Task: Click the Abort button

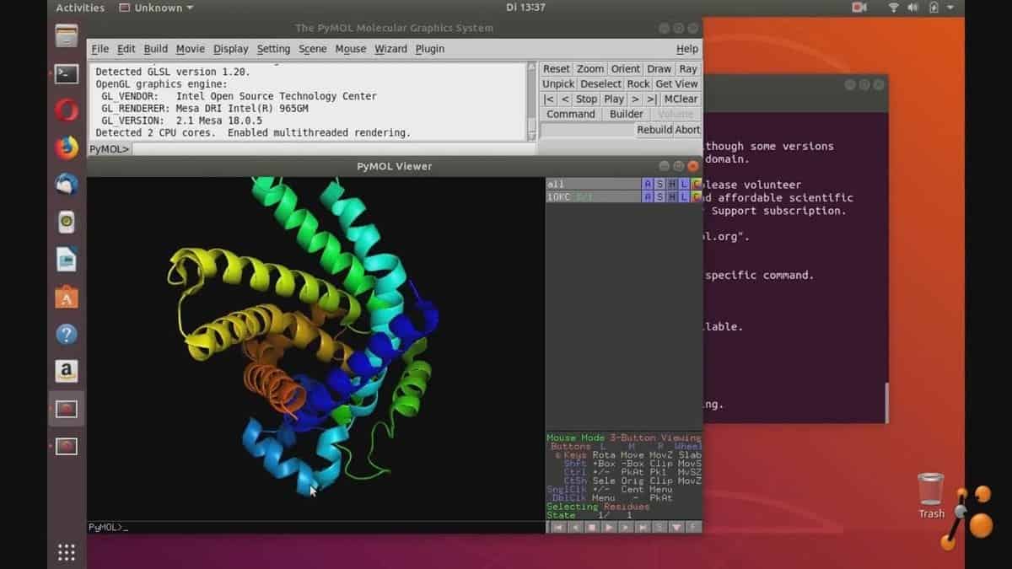Action: point(687,130)
